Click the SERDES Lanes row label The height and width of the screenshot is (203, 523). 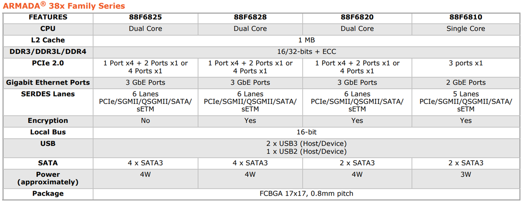48,94
